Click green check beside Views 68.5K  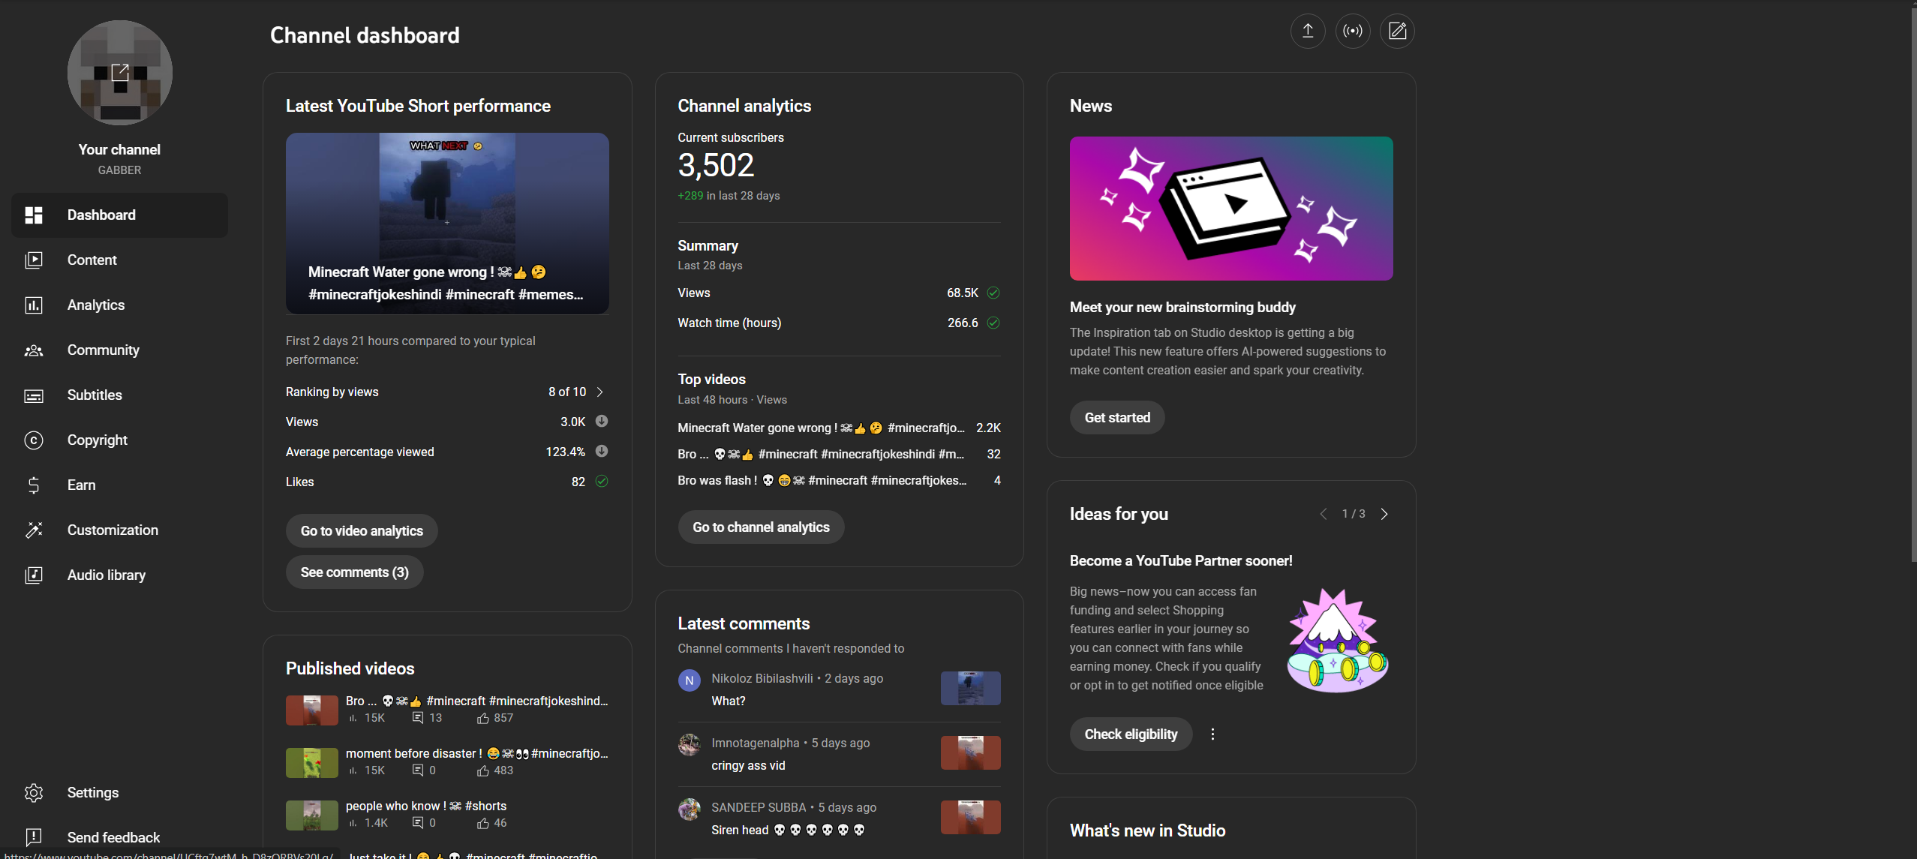[x=993, y=293]
